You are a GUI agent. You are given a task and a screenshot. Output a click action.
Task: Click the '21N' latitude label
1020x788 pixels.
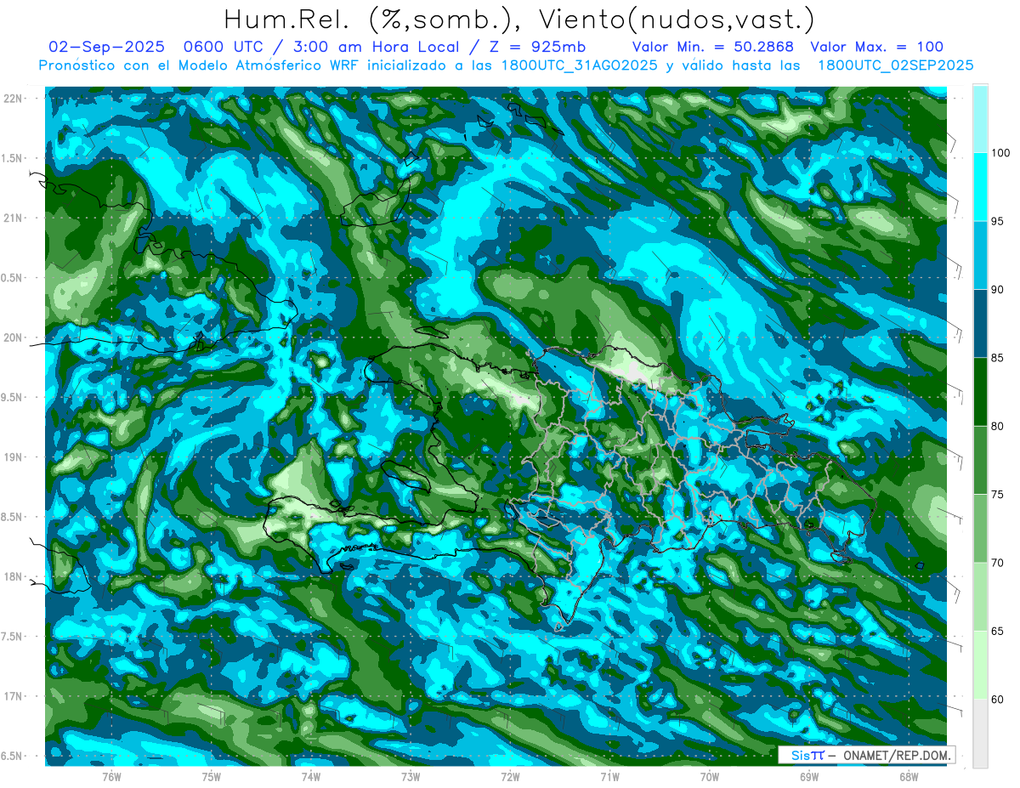(x=14, y=218)
